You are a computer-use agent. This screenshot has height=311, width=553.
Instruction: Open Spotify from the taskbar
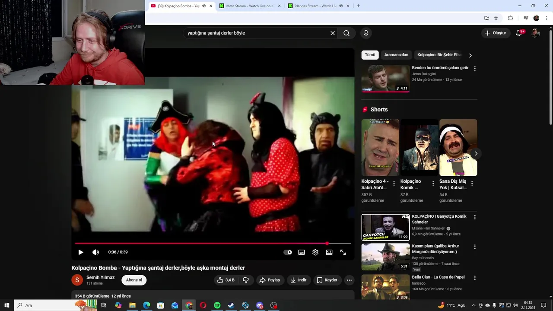(217, 305)
